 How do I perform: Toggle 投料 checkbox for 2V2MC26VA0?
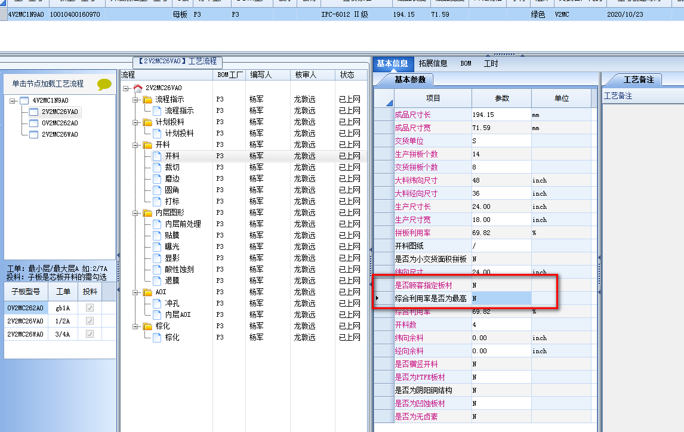point(90,321)
